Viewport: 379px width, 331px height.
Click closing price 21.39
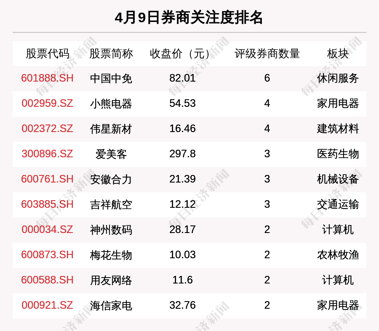pyautogui.click(x=182, y=179)
